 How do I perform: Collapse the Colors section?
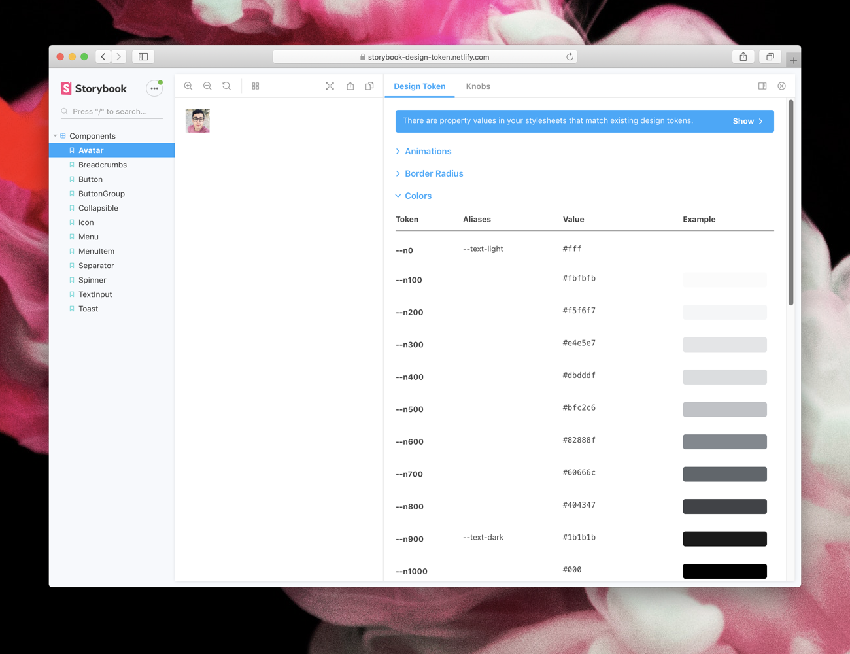(x=414, y=196)
